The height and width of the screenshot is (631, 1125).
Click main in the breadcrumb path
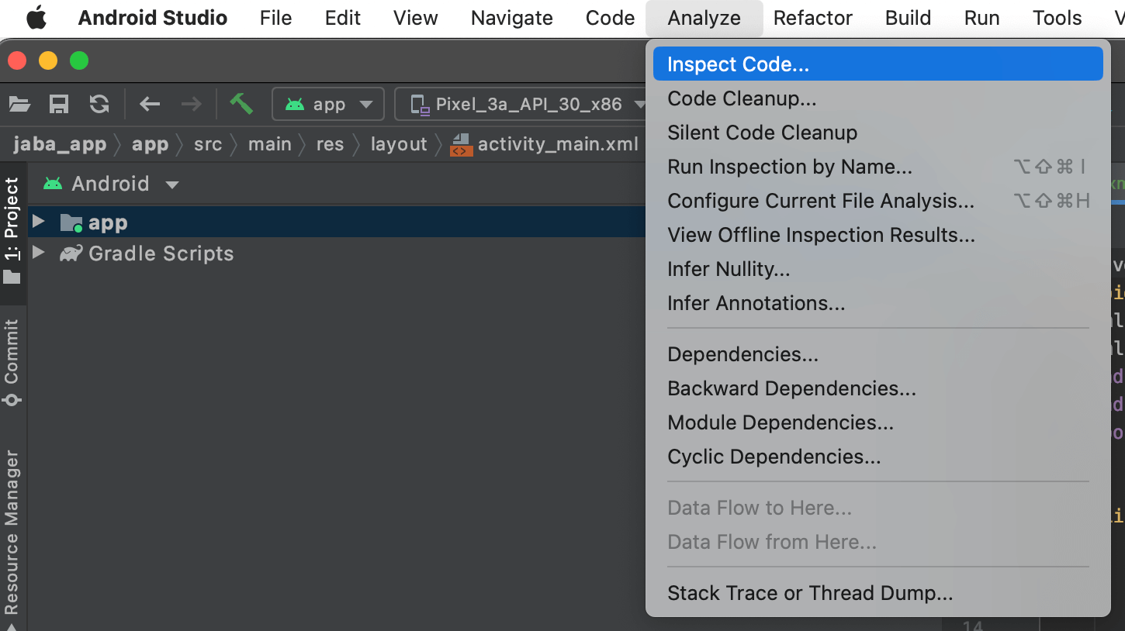coord(270,144)
